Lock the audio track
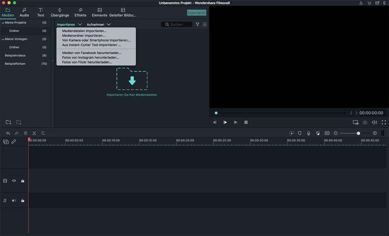This screenshot has height=236, width=389. [x=22, y=201]
